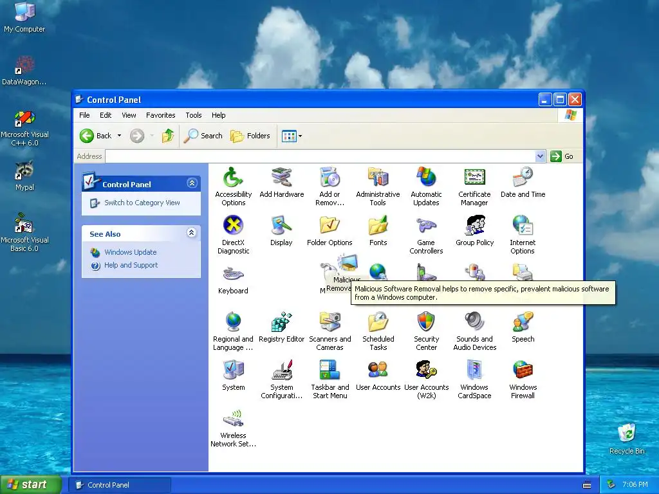Image resolution: width=659 pixels, height=494 pixels.
Task: Select My Computer desktop icon
Action: tap(24, 17)
